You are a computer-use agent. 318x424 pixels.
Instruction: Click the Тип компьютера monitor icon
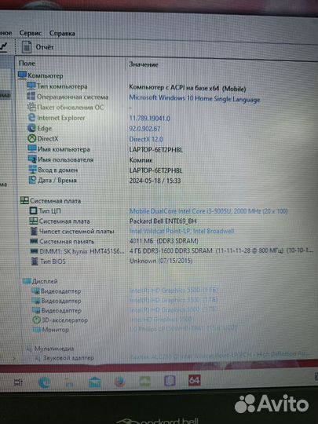31,86
